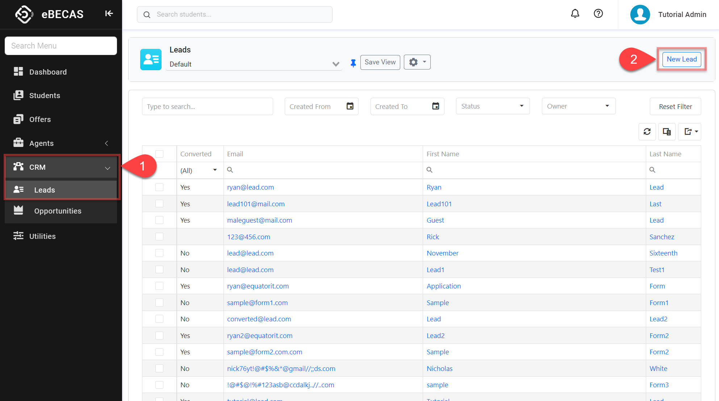
Task: Check the row for 123@456.com
Action: (x=159, y=237)
